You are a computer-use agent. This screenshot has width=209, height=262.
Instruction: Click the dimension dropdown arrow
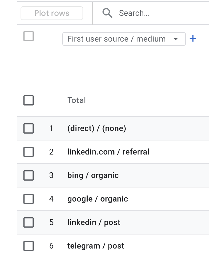[x=176, y=39]
